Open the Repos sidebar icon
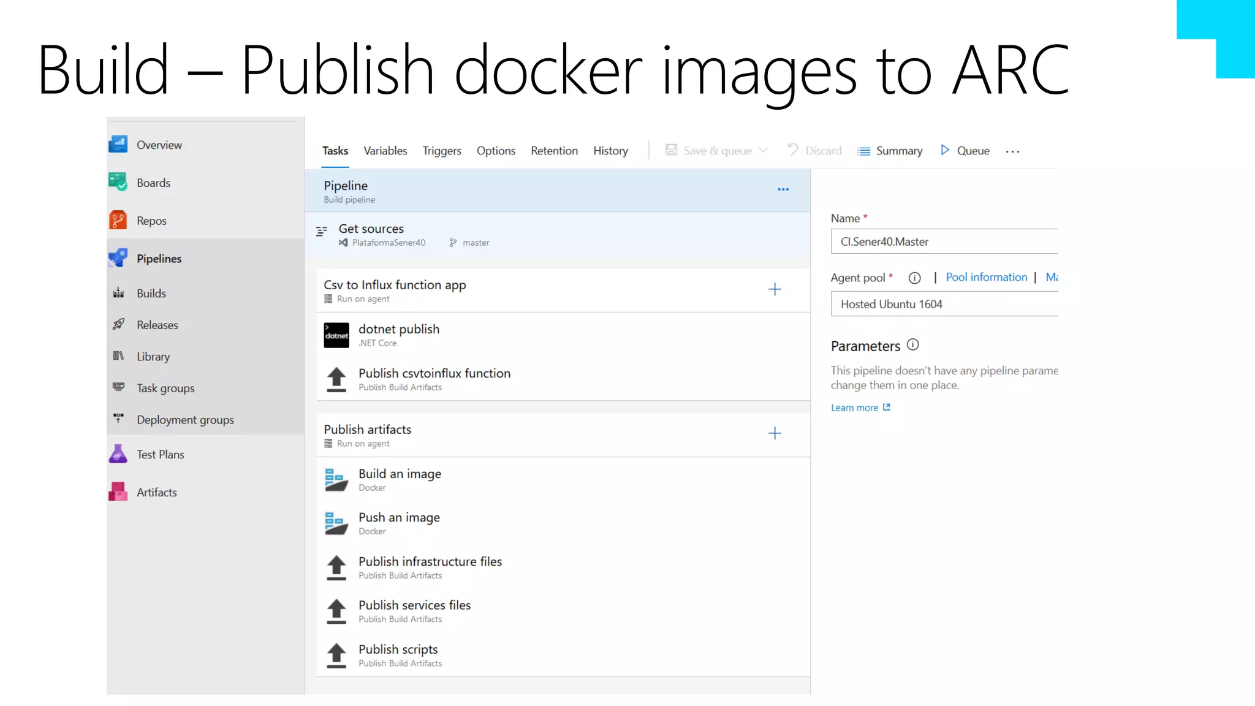The width and height of the screenshot is (1255, 706). coord(118,220)
